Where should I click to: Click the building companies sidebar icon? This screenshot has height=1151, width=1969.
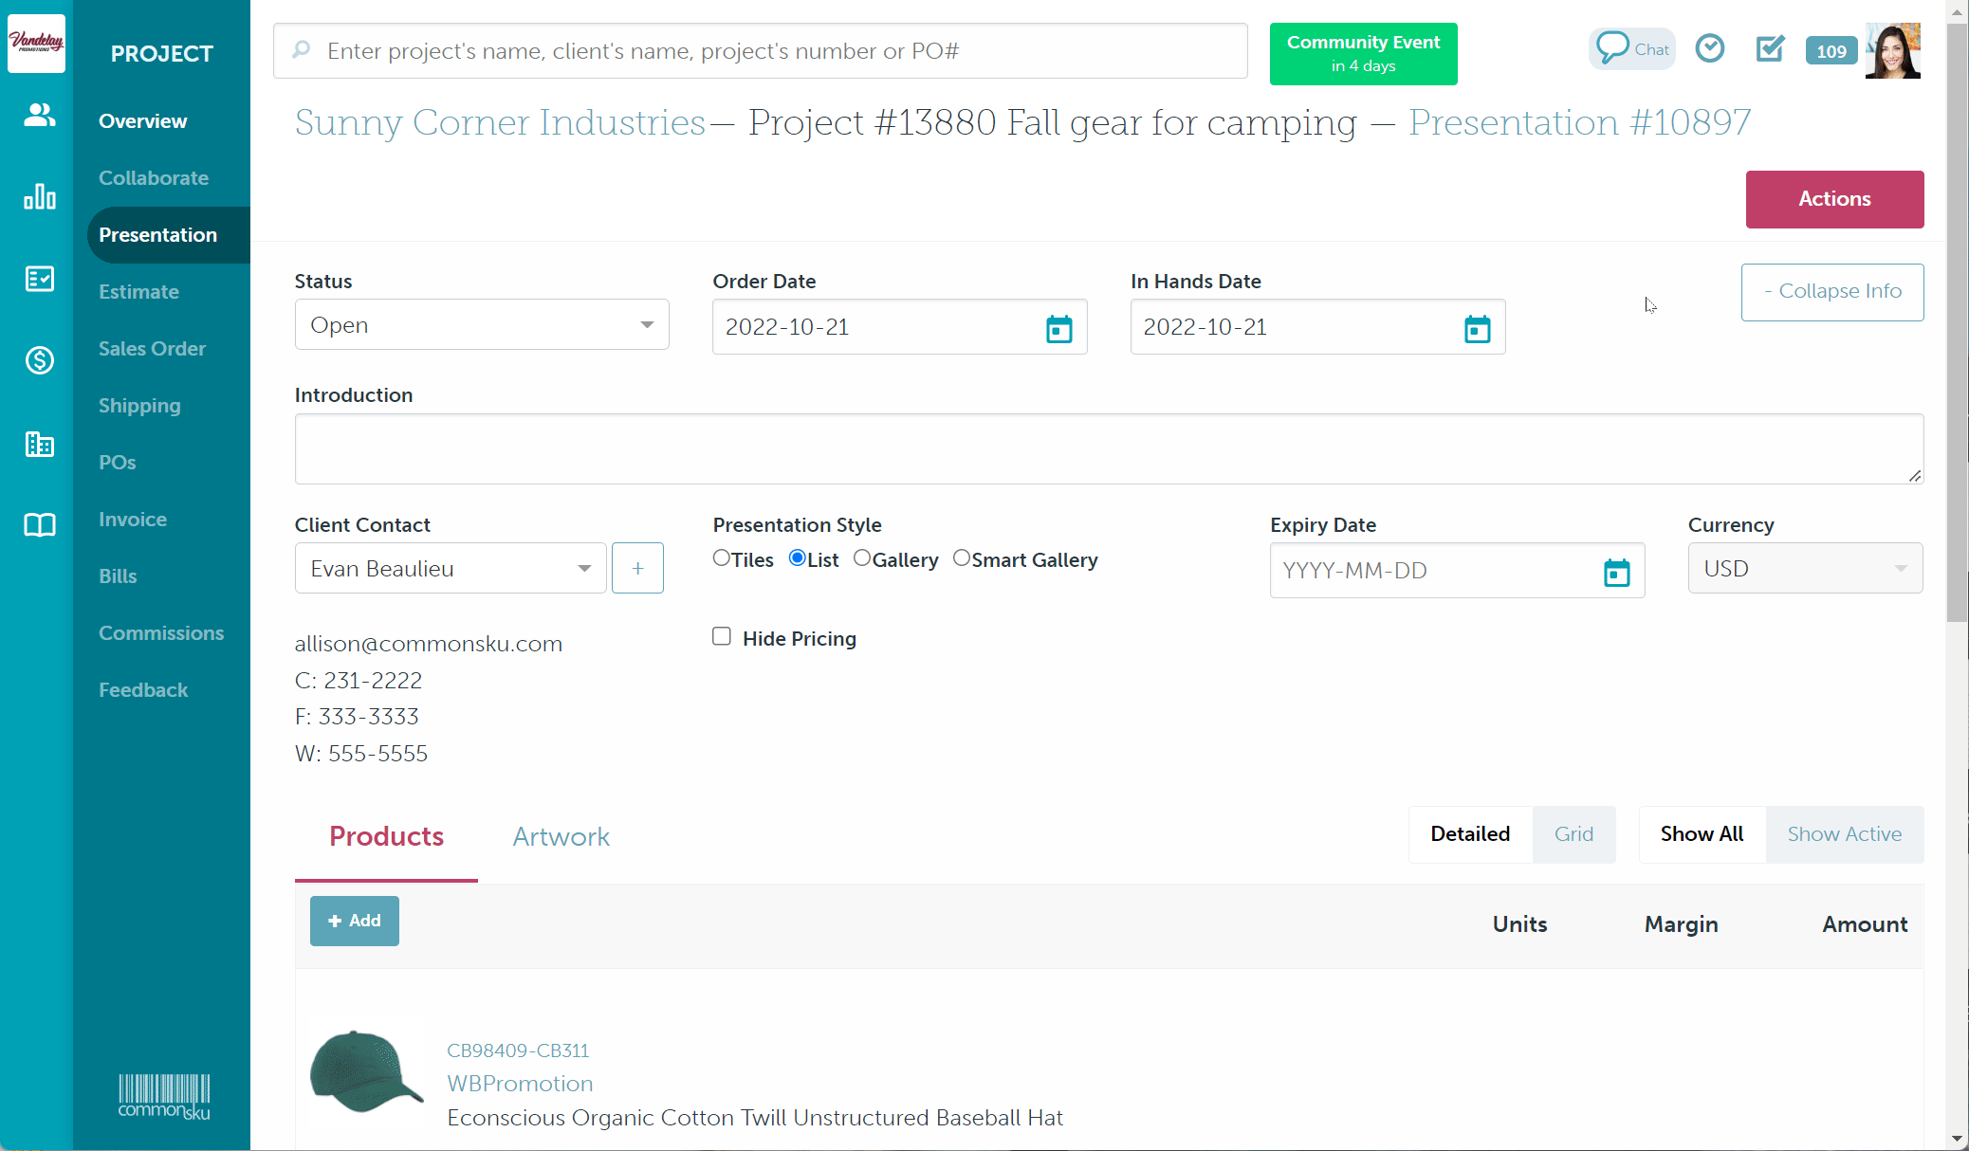pyautogui.click(x=39, y=444)
